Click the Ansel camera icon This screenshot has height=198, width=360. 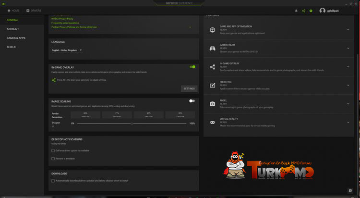tap(212, 104)
